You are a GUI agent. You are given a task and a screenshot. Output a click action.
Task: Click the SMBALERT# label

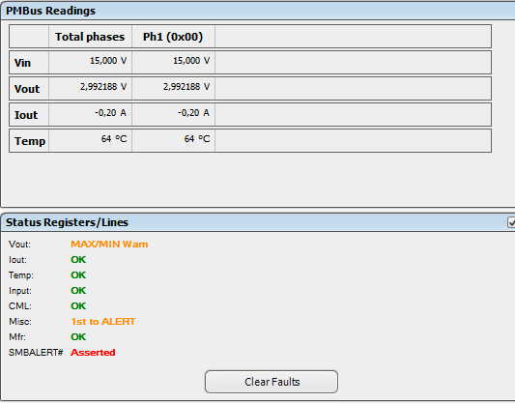click(x=36, y=353)
